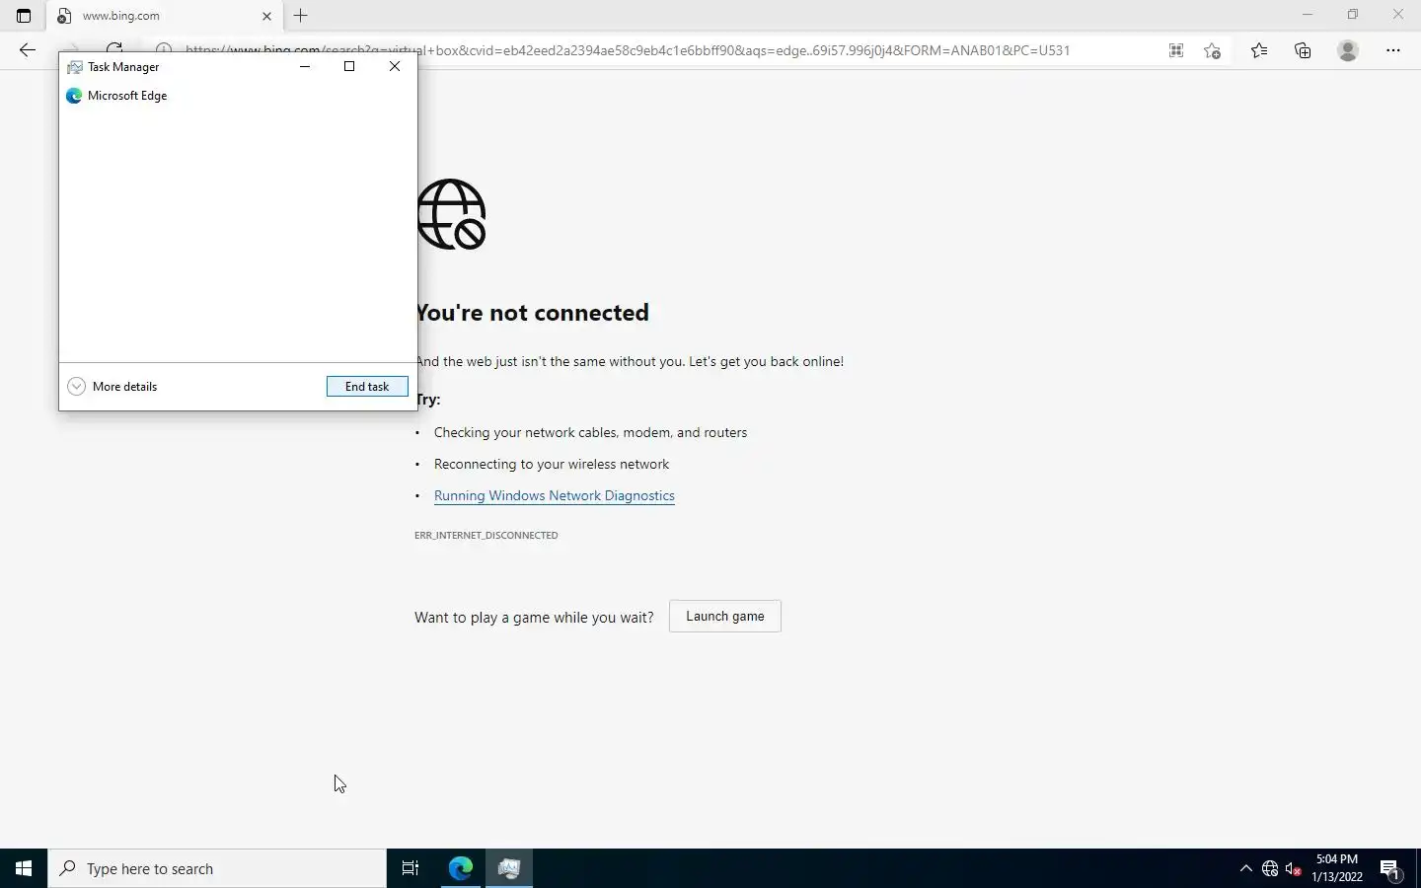Close the Task Manager window
This screenshot has height=888, width=1421.
[x=395, y=66]
